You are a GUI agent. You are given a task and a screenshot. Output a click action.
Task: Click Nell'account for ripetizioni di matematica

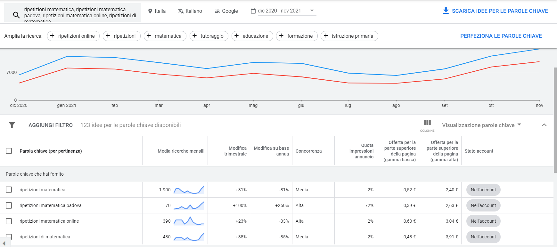click(483, 237)
